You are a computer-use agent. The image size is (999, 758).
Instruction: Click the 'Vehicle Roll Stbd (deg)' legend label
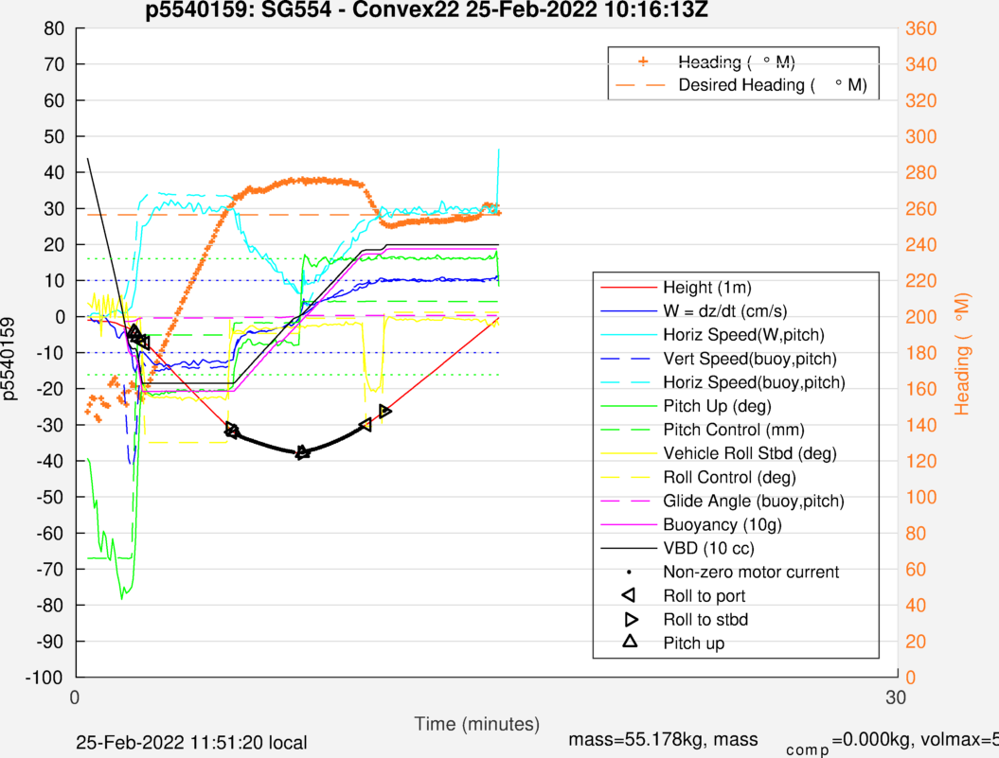tap(750, 453)
